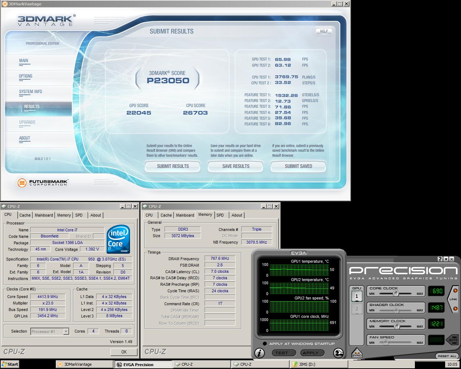Click the Shader Clock slider handle
Image resolution: width=461 pixels, height=369 pixels.
point(396,310)
